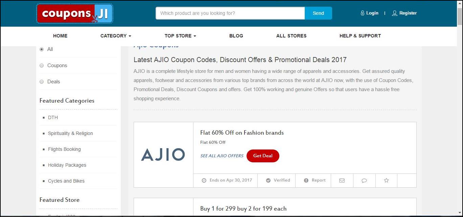Click the envelope email icon on AJIO deal
The width and height of the screenshot is (463, 217).
point(342,181)
